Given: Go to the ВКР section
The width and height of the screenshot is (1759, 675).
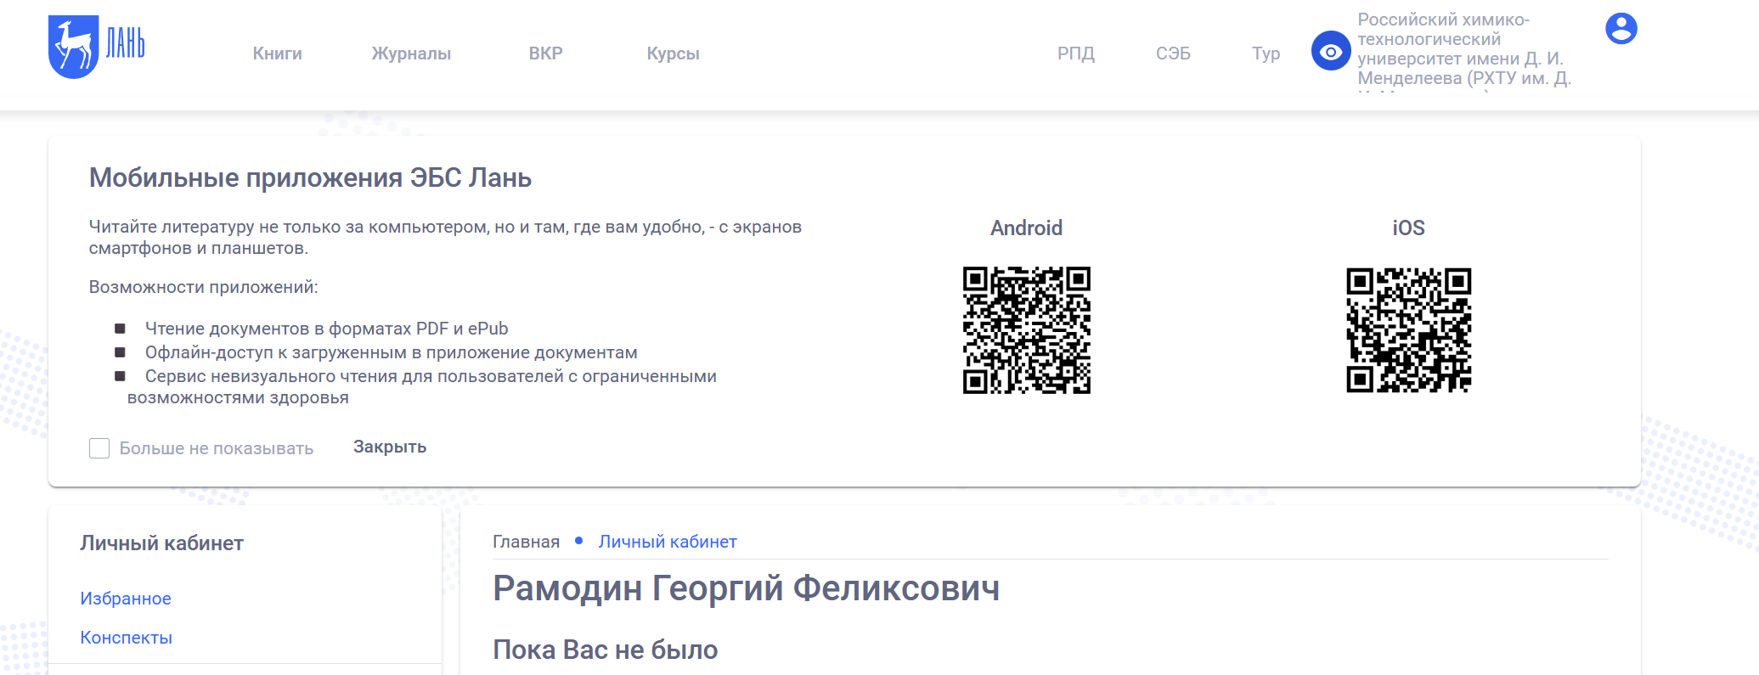Looking at the screenshot, I should 545,53.
